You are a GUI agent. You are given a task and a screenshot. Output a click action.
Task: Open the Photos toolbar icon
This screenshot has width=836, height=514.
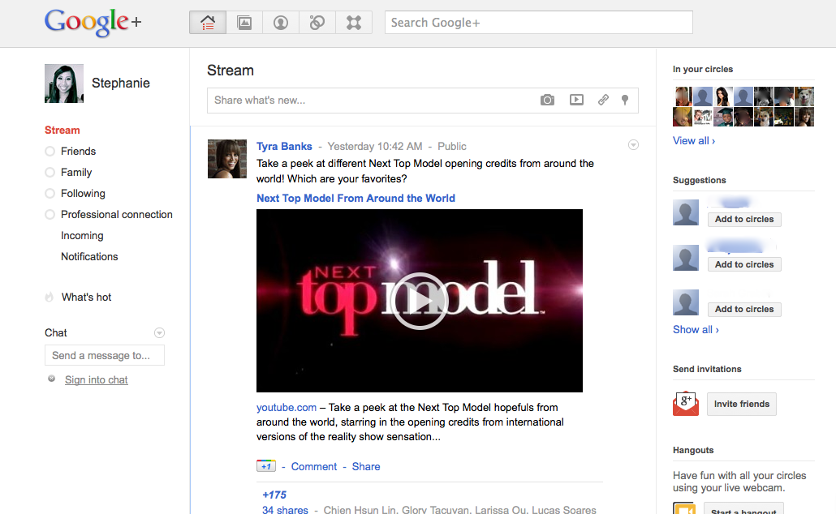(x=244, y=23)
